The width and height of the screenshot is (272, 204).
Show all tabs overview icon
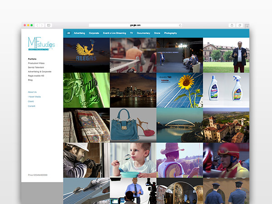240,25
